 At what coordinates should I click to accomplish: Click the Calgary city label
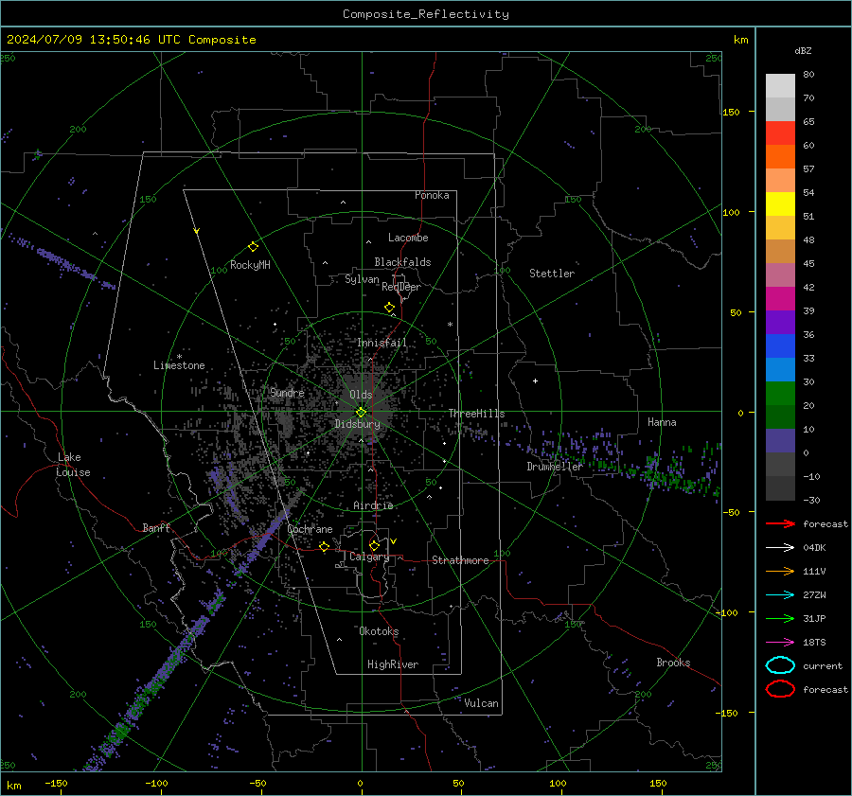[369, 557]
